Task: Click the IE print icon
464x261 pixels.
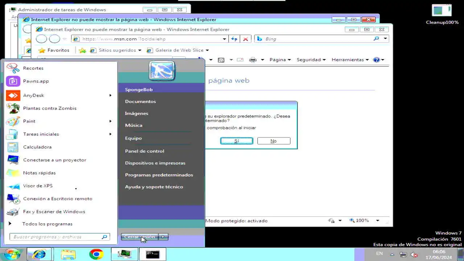Action: [253, 60]
